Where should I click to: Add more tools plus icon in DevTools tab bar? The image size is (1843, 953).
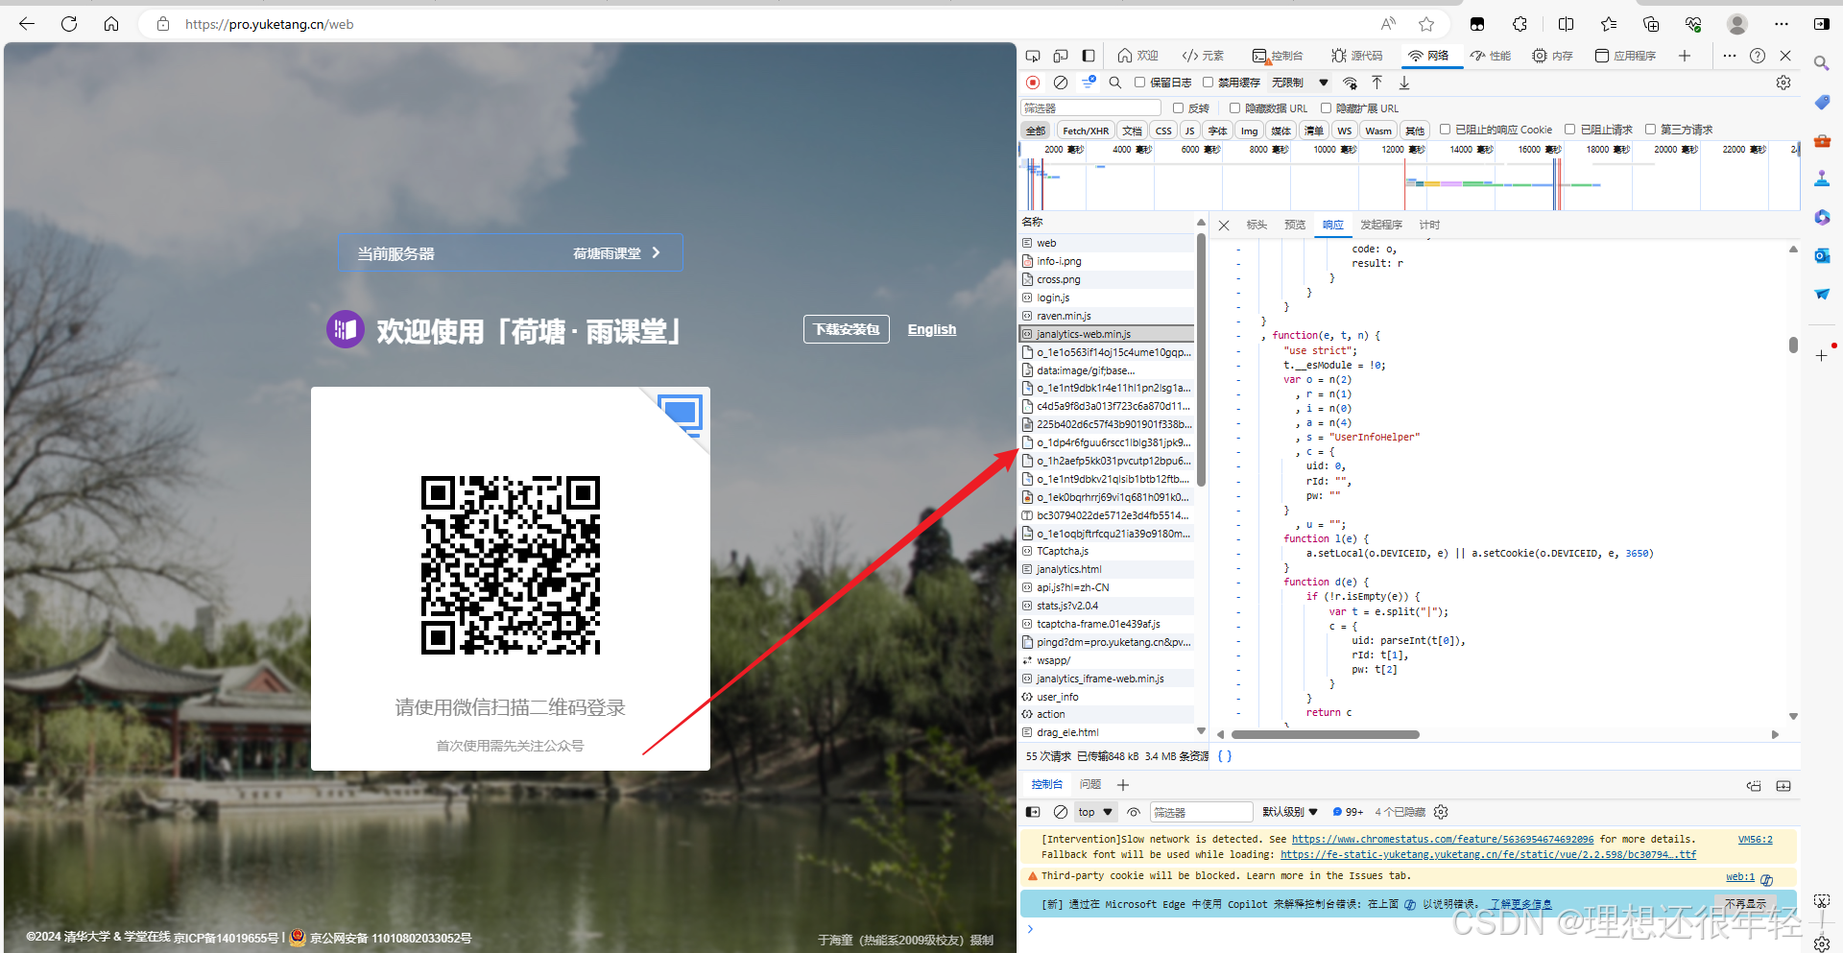click(x=1685, y=56)
